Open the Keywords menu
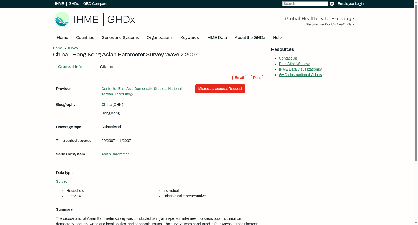Viewport: 418px width, 225px height. (x=190, y=38)
